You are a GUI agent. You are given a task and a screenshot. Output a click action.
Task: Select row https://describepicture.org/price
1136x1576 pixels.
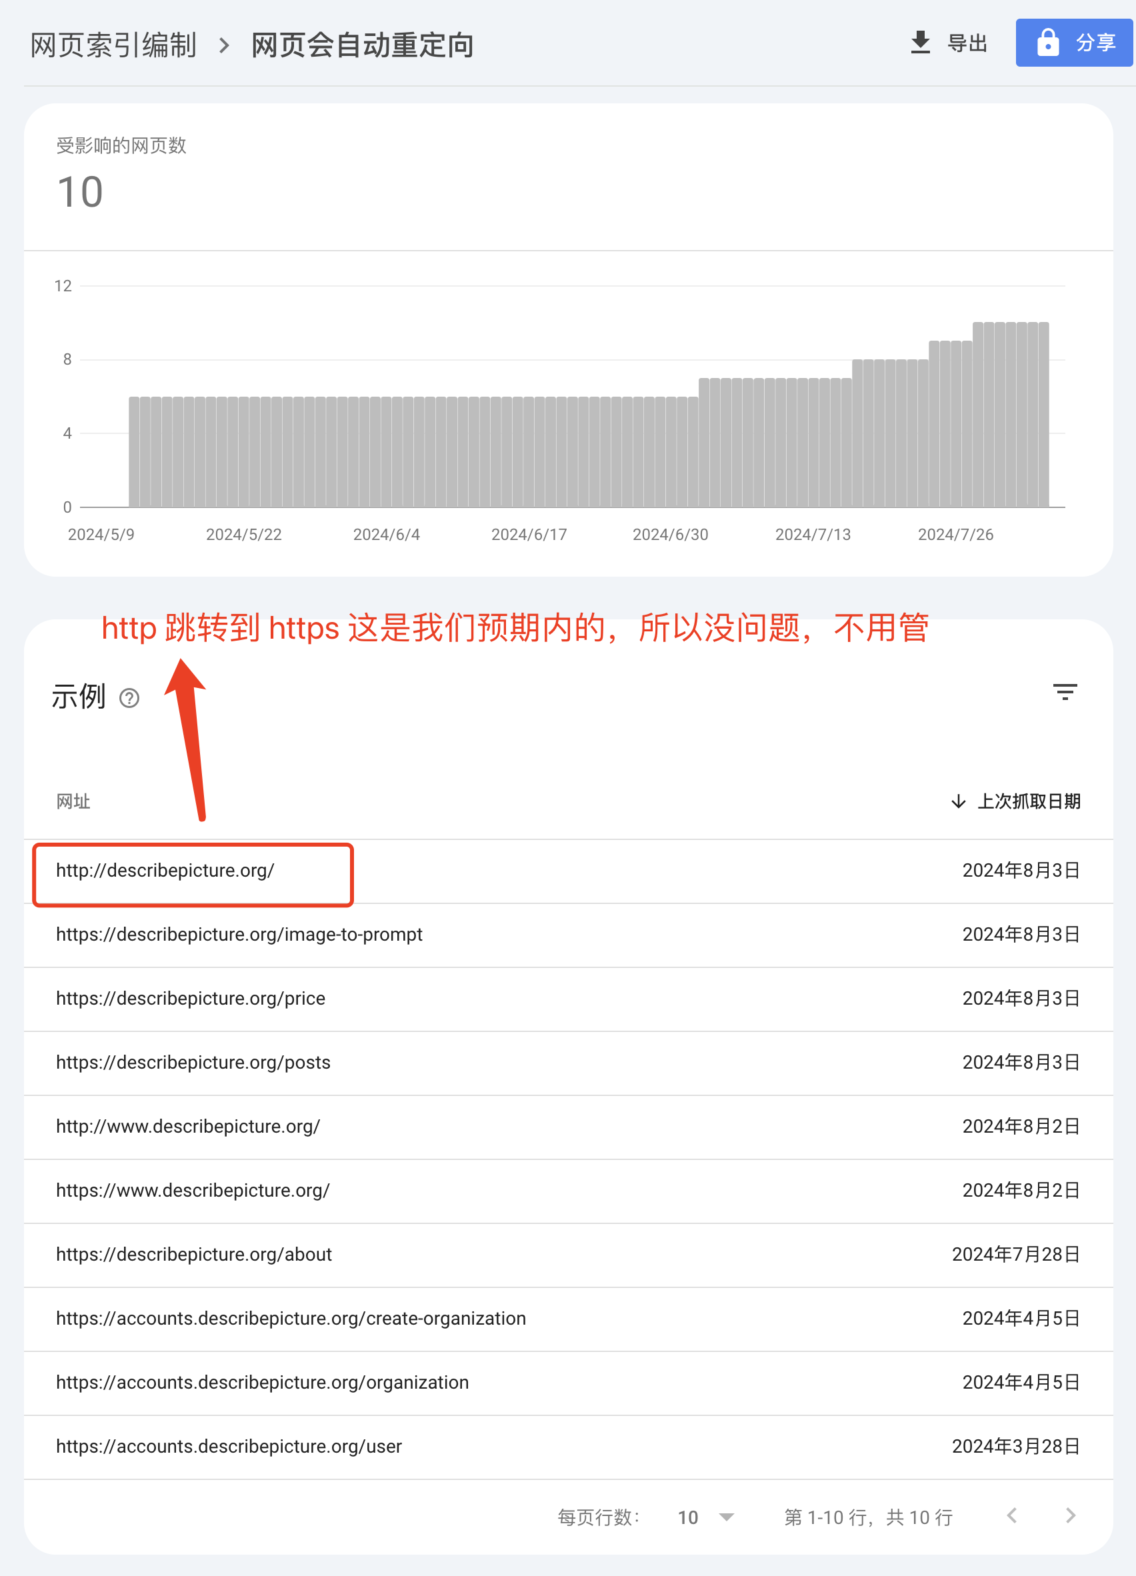coord(569,999)
